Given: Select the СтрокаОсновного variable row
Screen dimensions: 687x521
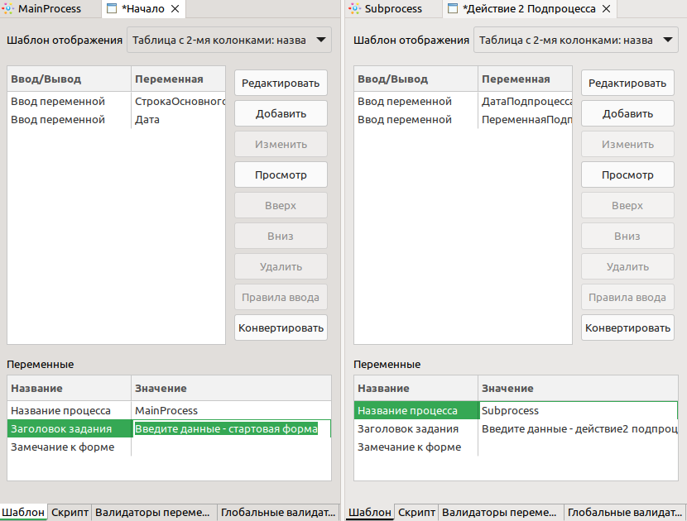Looking at the screenshot, I should coord(116,102).
